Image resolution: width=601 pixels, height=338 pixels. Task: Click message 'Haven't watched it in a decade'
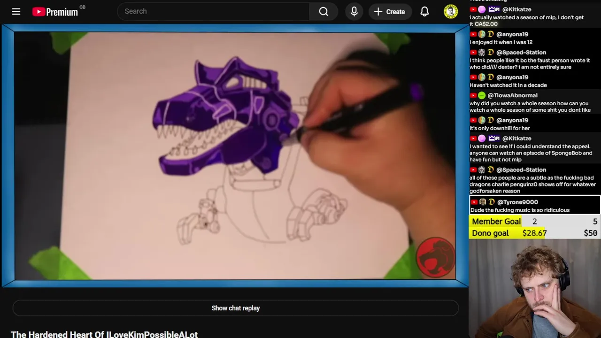(508, 85)
